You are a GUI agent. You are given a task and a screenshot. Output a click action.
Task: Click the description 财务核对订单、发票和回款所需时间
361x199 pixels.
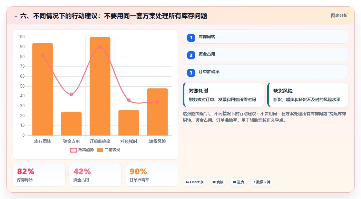click(x=222, y=99)
